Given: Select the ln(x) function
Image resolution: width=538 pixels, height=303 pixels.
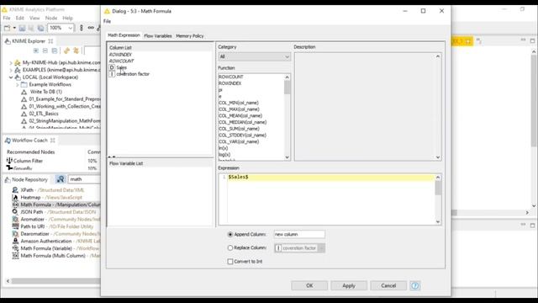Looking at the screenshot, I should pyautogui.click(x=223, y=148).
